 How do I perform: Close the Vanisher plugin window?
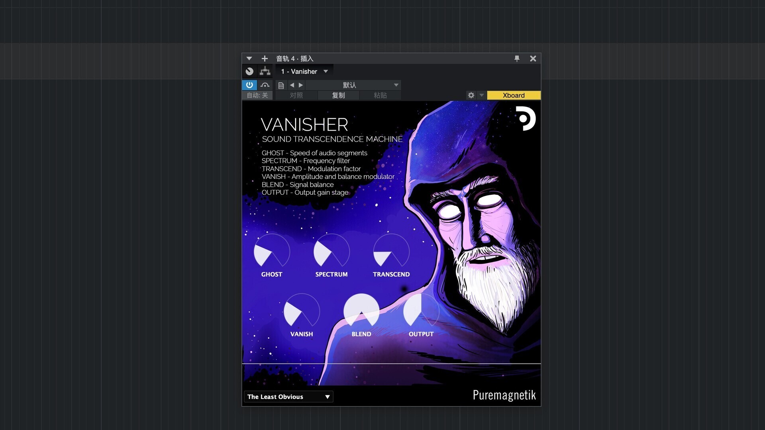(533, 59)
